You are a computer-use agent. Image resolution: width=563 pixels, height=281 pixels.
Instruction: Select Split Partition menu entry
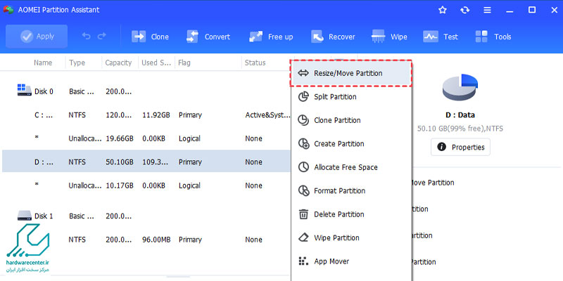pos(335,97)
